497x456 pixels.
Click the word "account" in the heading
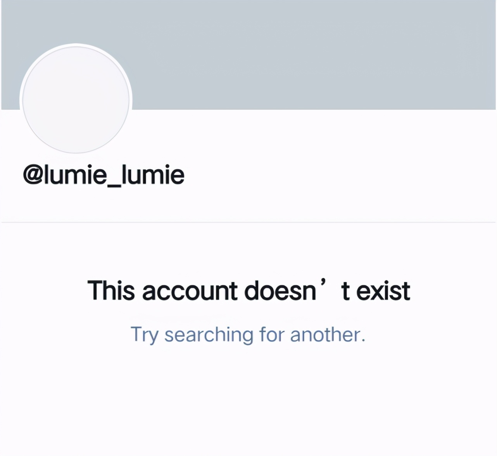[x=190, y=291]
